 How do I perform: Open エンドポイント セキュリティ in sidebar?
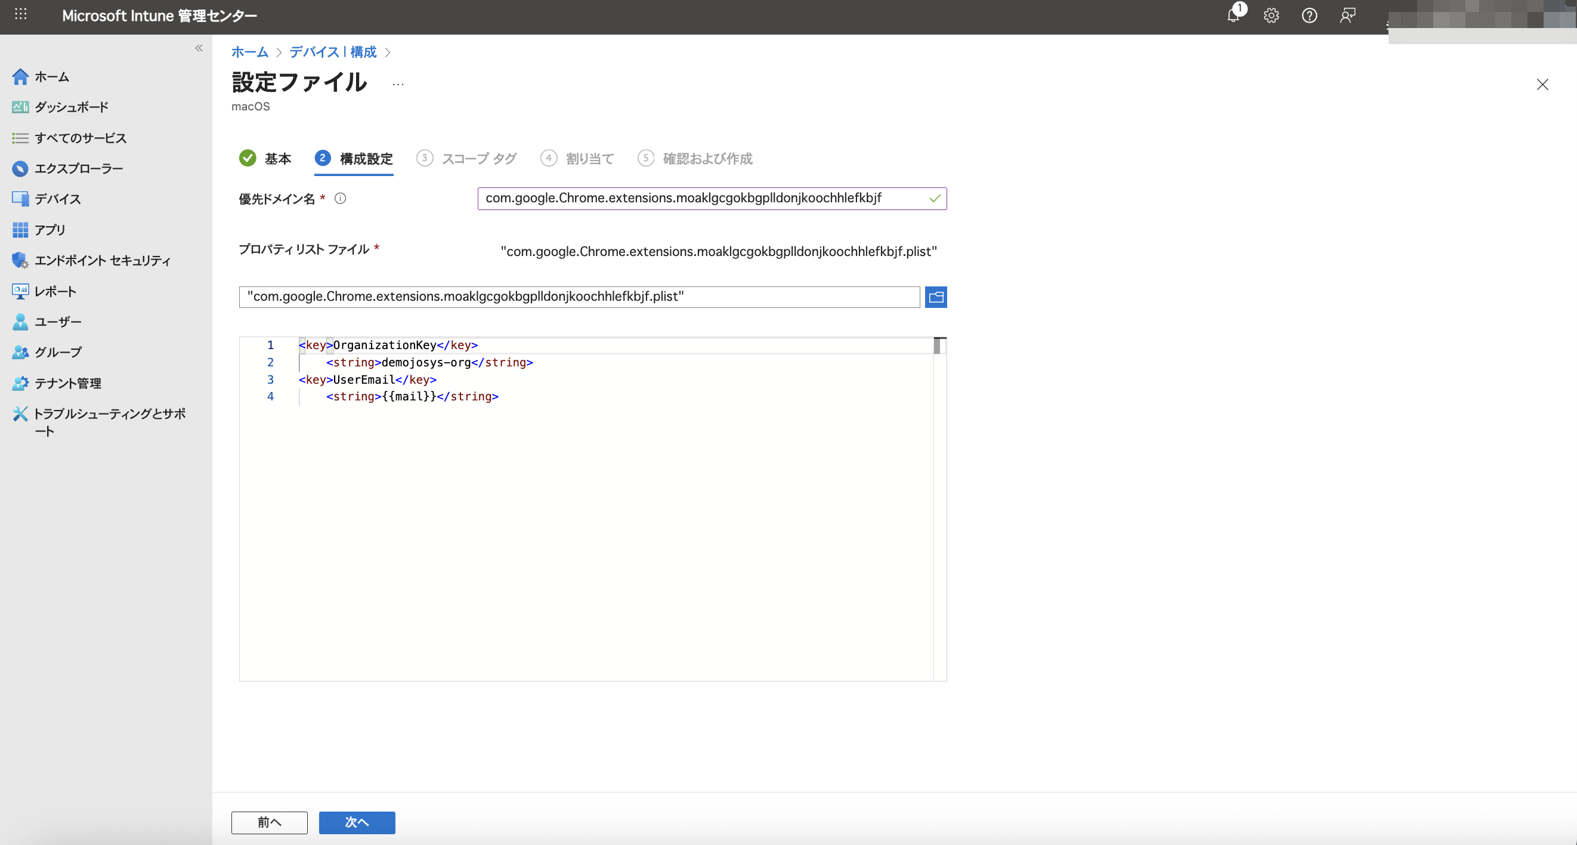click(x=102, y=260)
